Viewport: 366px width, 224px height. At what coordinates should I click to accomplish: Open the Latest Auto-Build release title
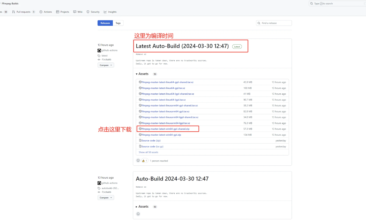click(x=182, y=46)
